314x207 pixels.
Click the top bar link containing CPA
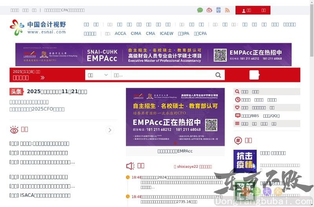click(64, 10)
